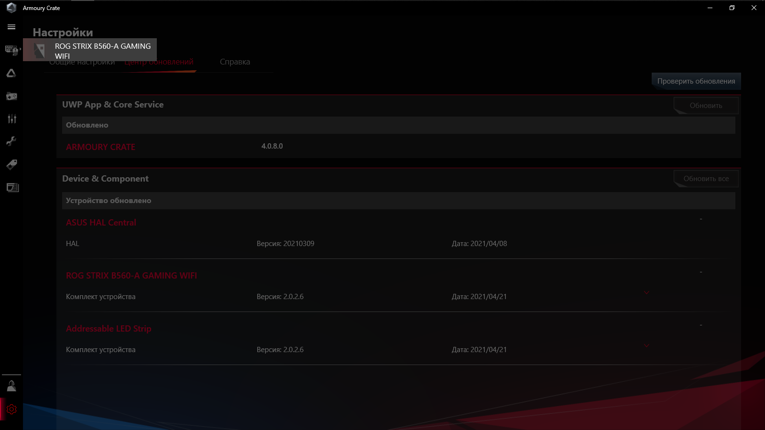Click Обновить button for UWP App section

[x=706, y=106]
